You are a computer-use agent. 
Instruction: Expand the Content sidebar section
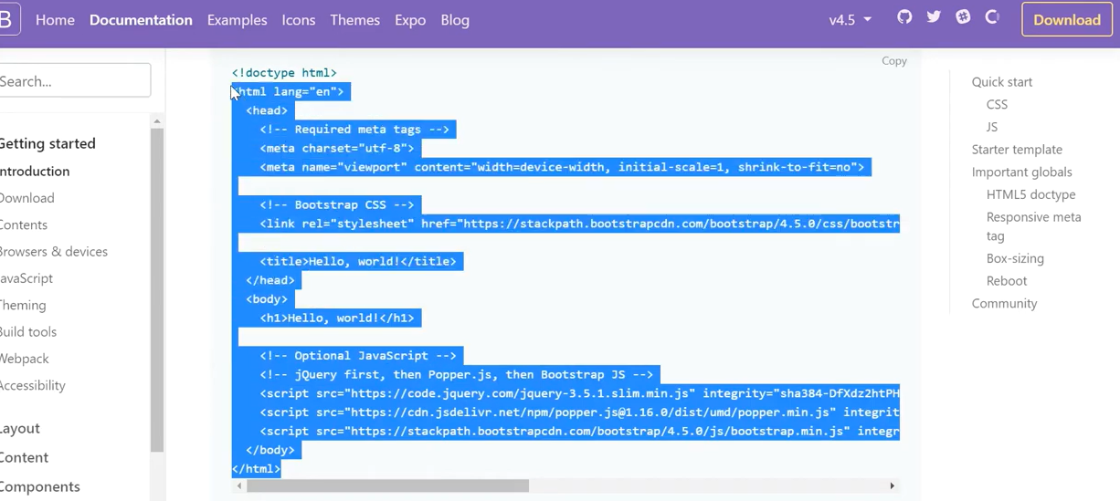[x=25, y=457]
